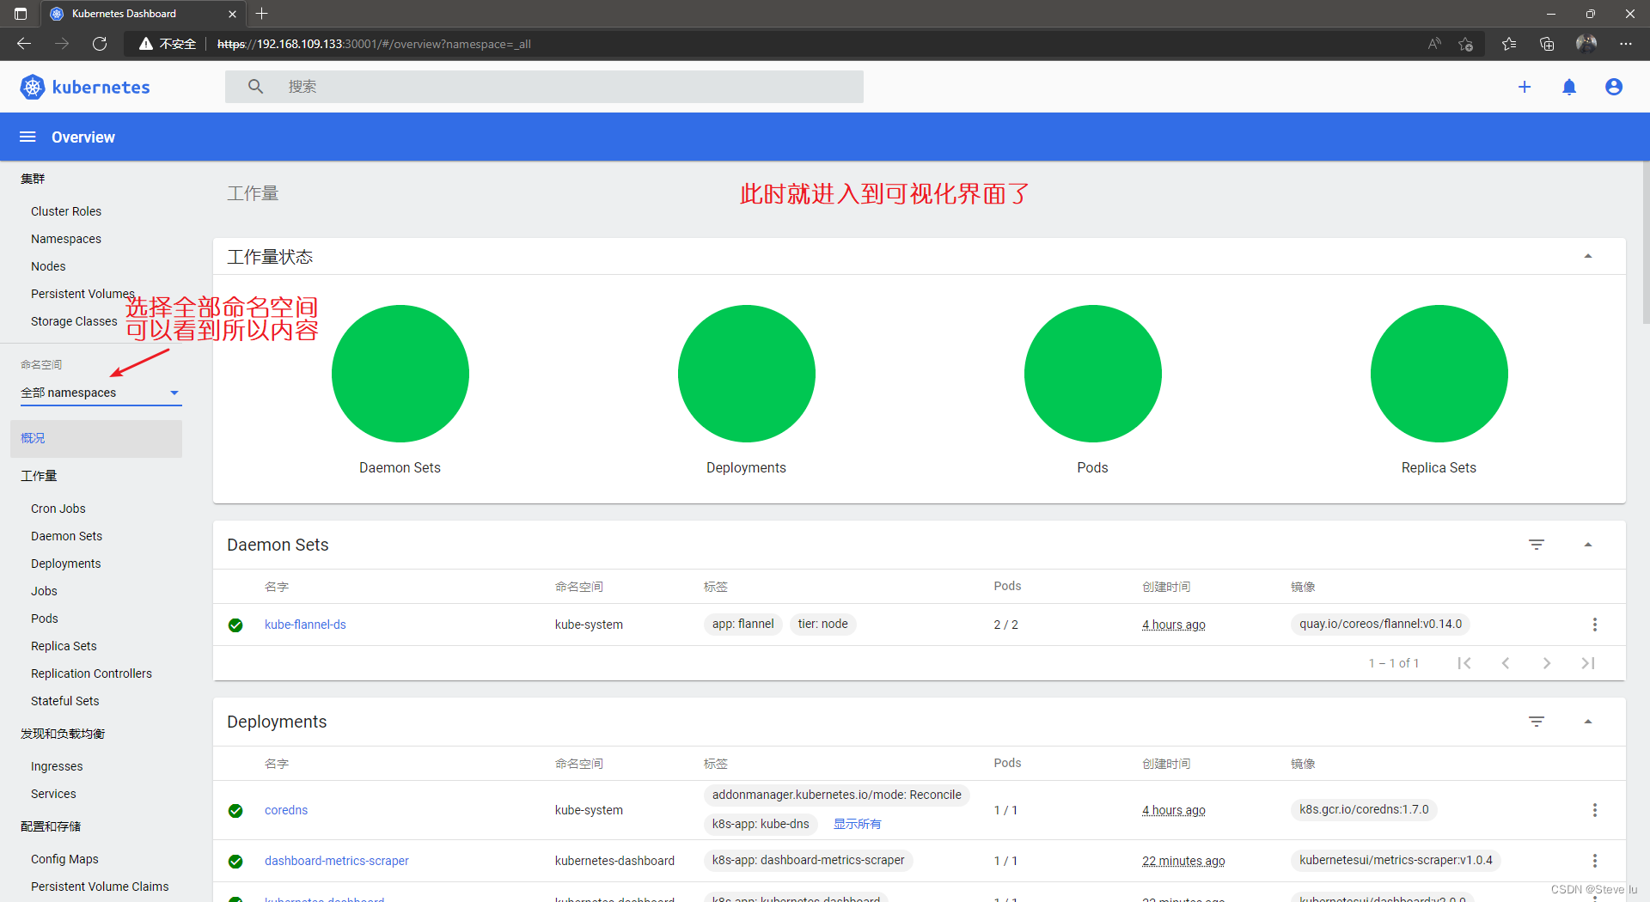Open the dashboard-metrics-scraper deployment
Viewport: 1650px width, 902px height.
click(x=337, y=861)
